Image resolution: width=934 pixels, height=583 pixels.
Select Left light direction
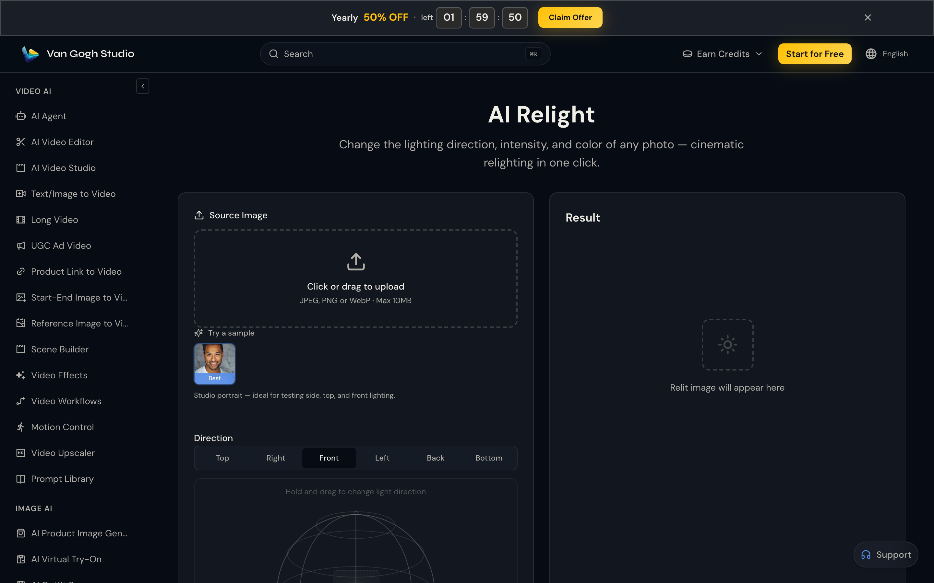pyautogui.click(x=382, y=458)
